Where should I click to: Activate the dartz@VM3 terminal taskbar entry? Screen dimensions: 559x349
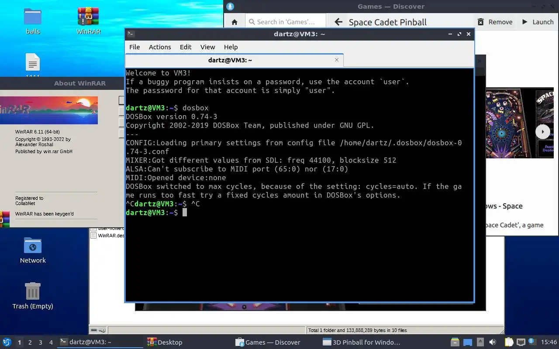pos(100,342)
